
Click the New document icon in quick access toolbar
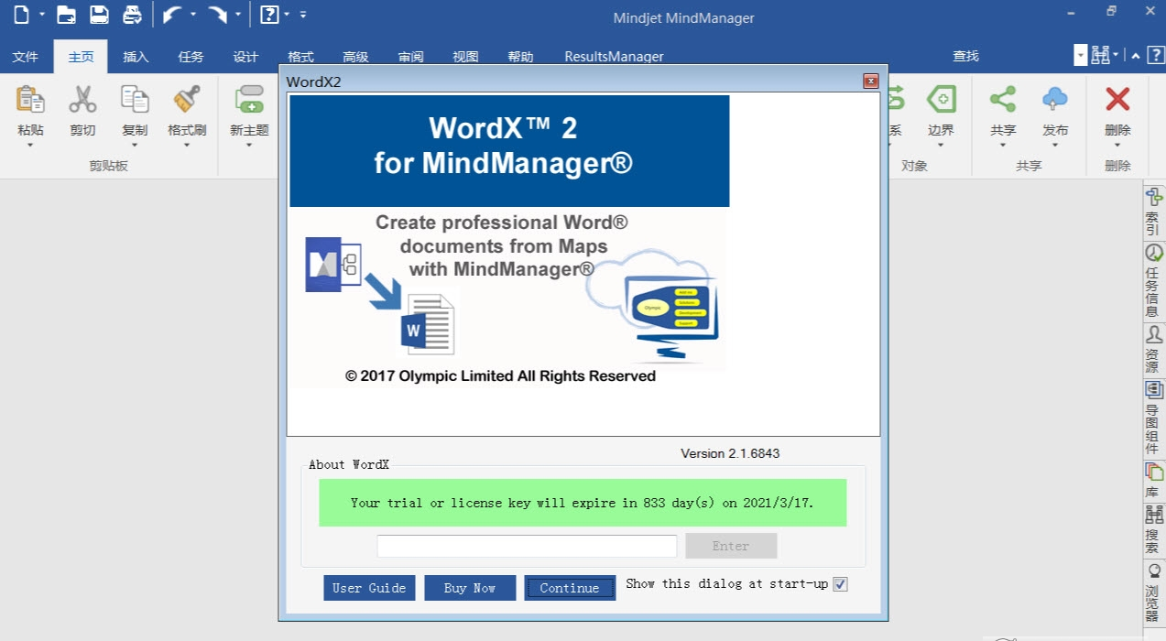point(21,14)
